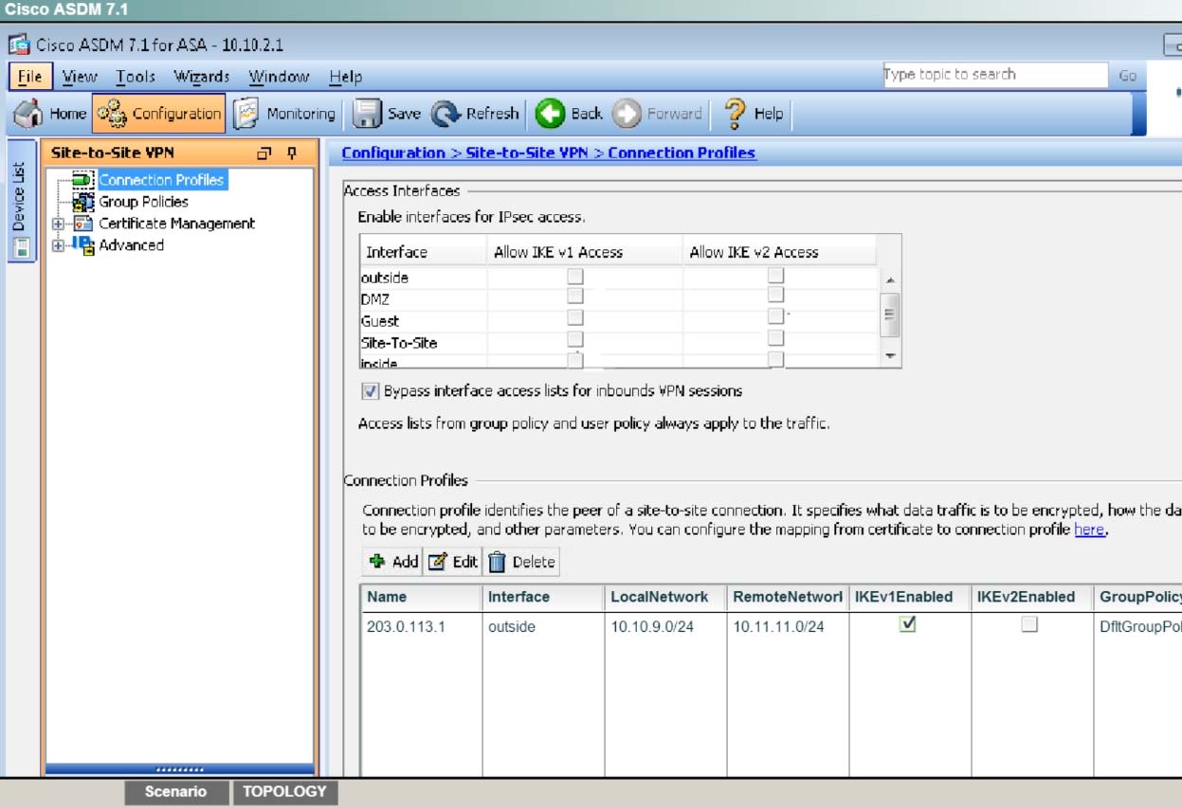This screenshot has width=1182, height=808.
Task: Sort table by Interface column header
Action: pos(543,597)
